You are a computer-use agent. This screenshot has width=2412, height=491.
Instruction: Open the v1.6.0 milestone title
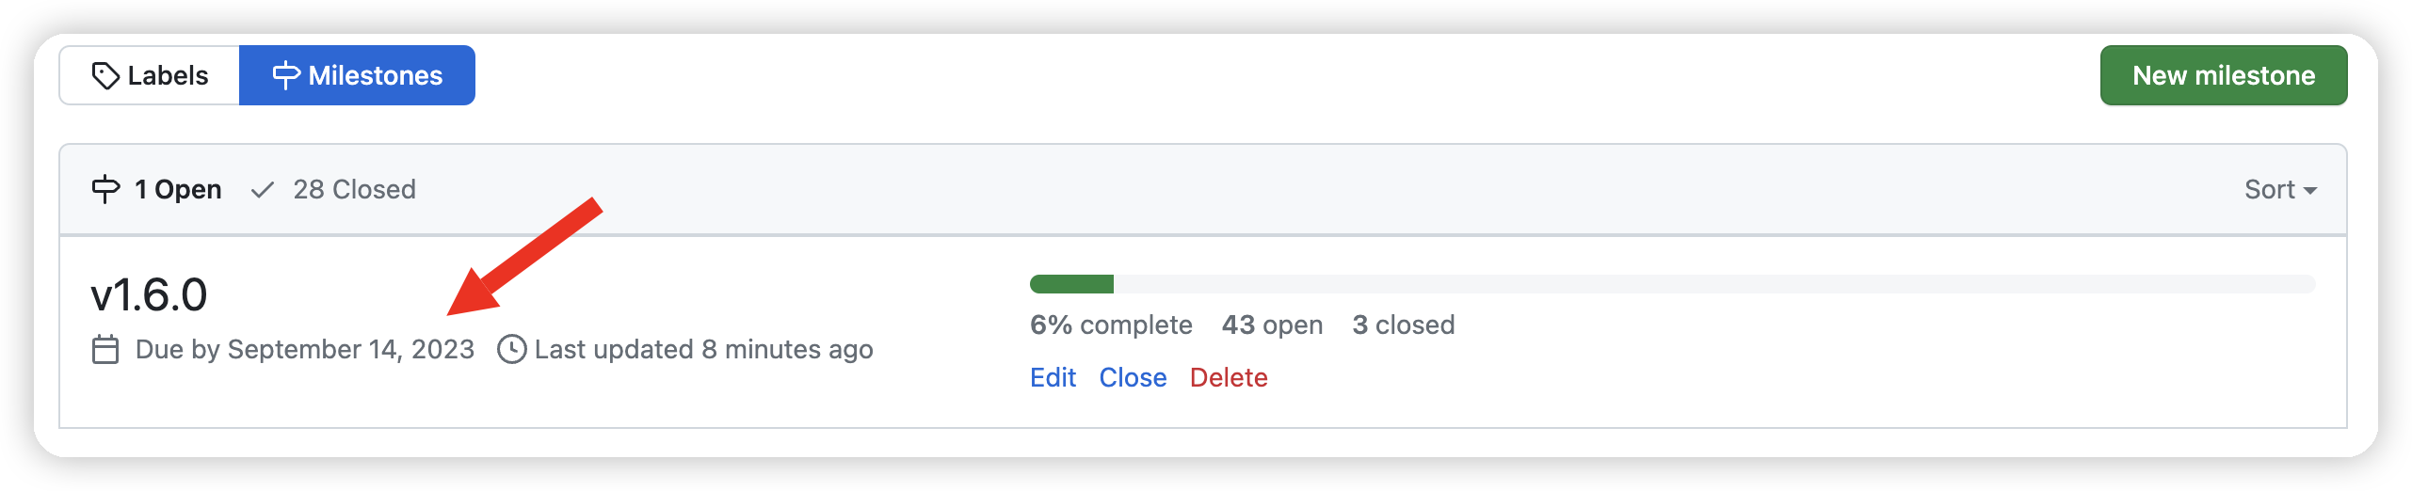(x=149, y=295)
